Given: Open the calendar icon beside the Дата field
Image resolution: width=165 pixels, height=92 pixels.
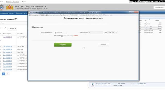Looking at the screenshot, I should [x=116, y=33].
